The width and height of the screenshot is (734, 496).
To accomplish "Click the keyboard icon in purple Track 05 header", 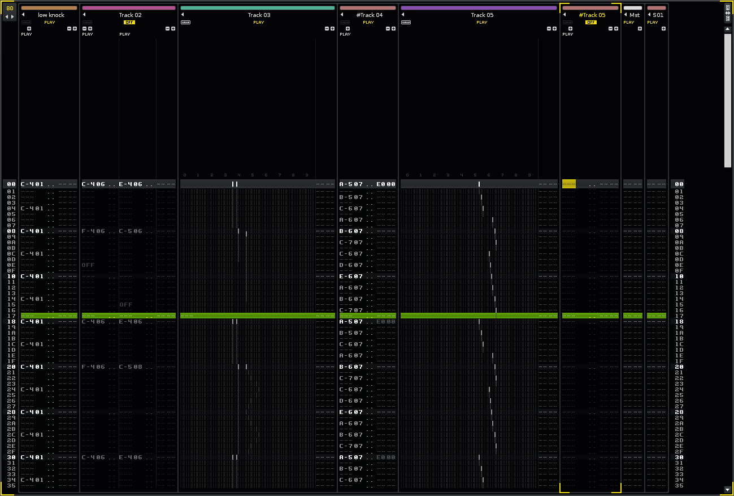I will click(406, 22).
